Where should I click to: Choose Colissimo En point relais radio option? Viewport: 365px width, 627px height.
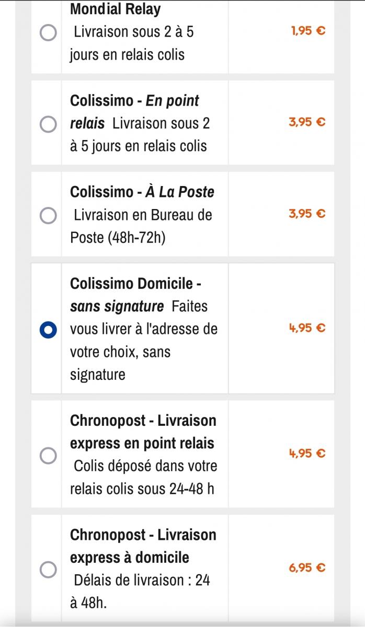49,124
